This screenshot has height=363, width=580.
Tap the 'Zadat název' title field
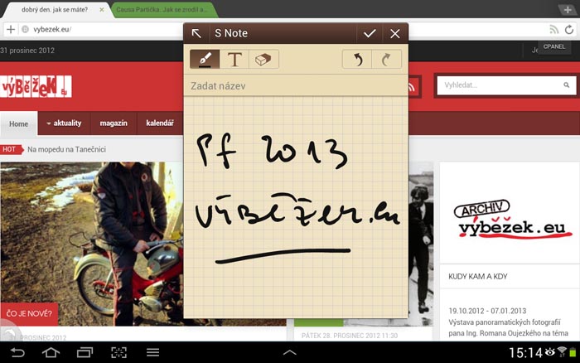coord(295,86)
